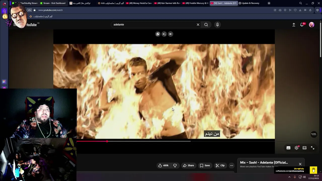Open the گیم گریپ bookmark in bookmarks bar
This screenshot has width=322, height=181.
click(41, 16)
